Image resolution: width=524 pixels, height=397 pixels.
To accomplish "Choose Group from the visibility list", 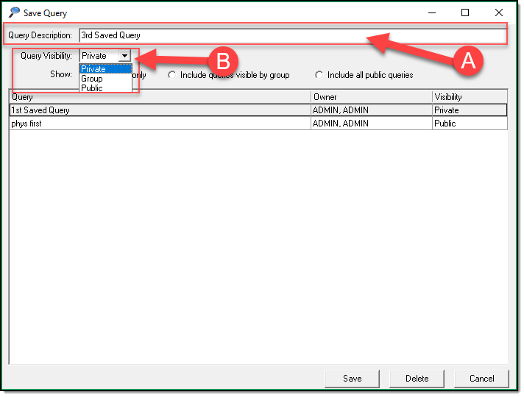I will point(92,79).
